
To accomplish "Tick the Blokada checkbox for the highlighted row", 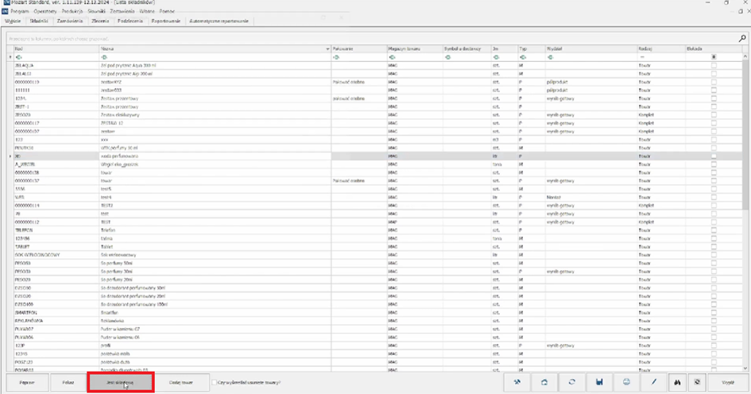I will coord(714,157).
